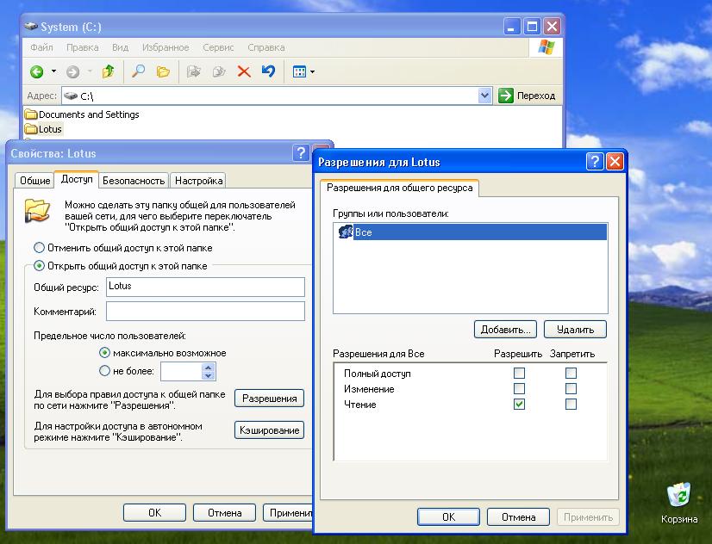Click the не более number field
The height and width of the screenshot is (544, 712).
pos(181,371)
